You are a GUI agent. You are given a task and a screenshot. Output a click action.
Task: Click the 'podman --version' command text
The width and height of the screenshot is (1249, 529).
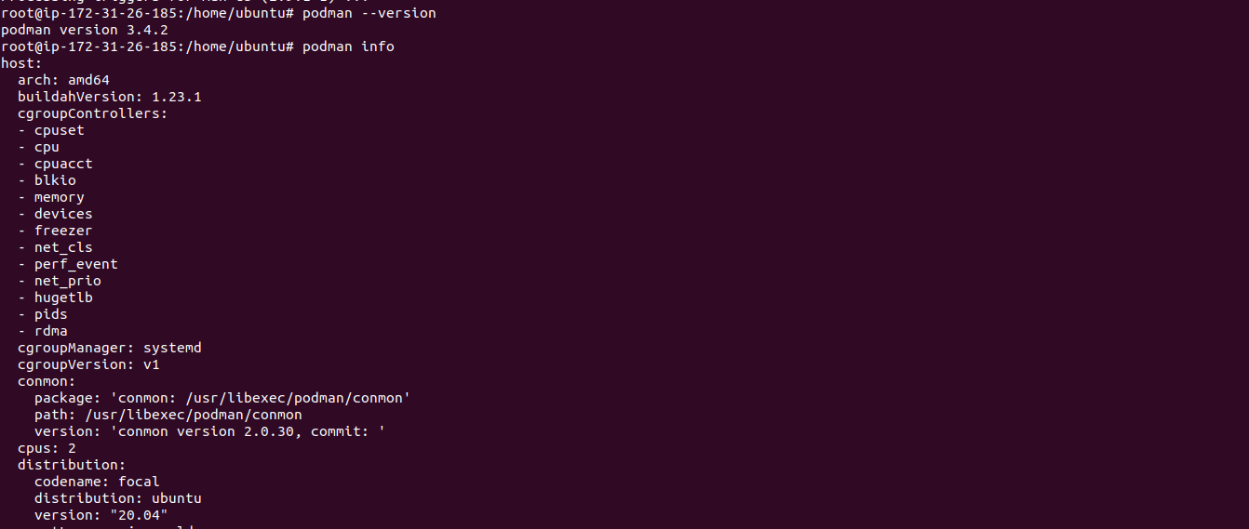tap(369, 13)
